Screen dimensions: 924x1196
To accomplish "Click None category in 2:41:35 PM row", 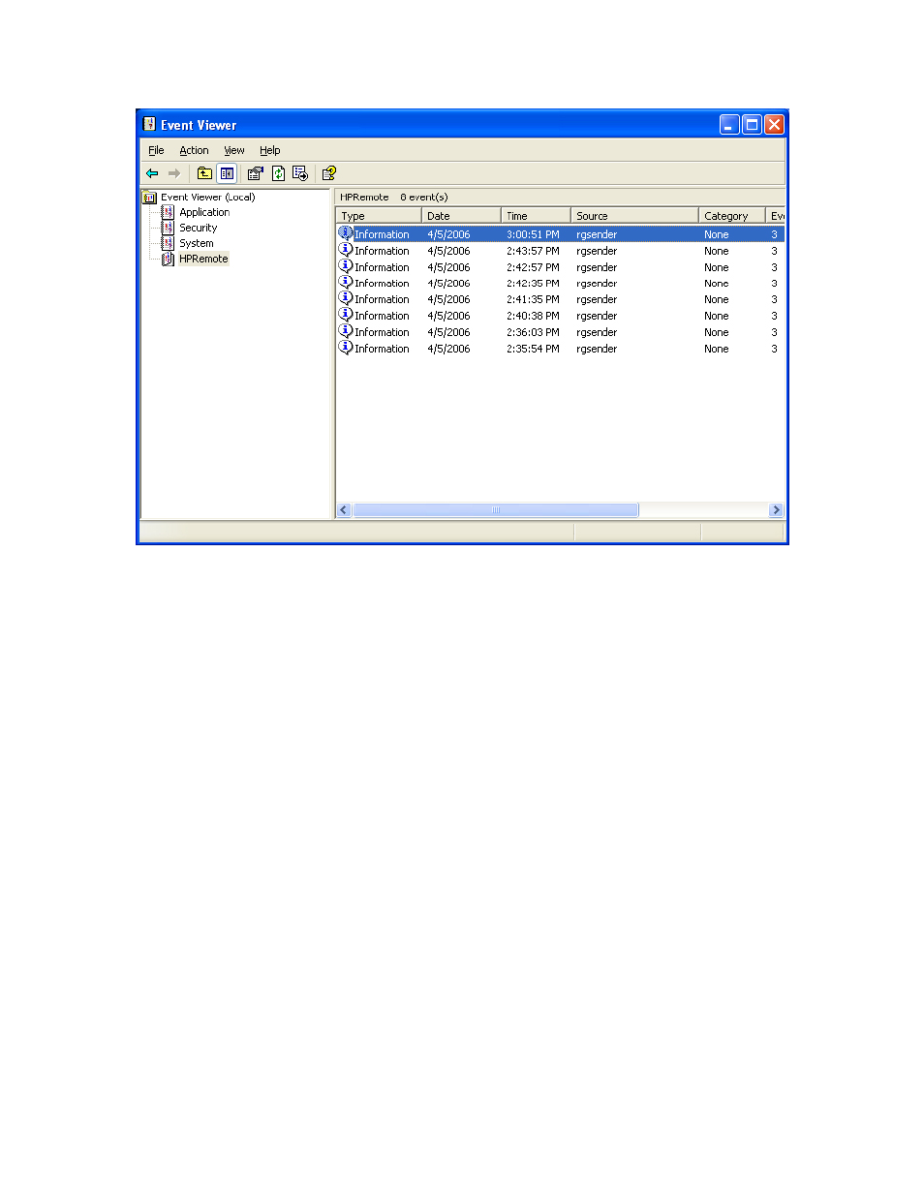I will [x=717, y=299].
